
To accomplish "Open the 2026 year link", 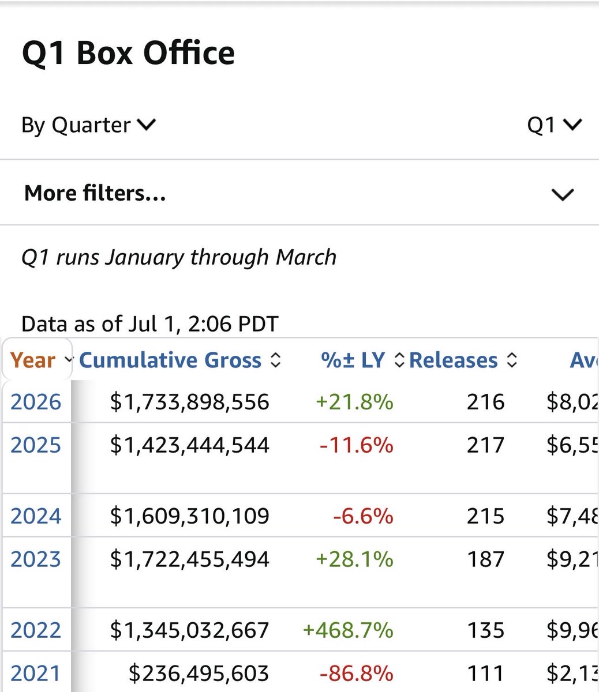I will 36,402.
